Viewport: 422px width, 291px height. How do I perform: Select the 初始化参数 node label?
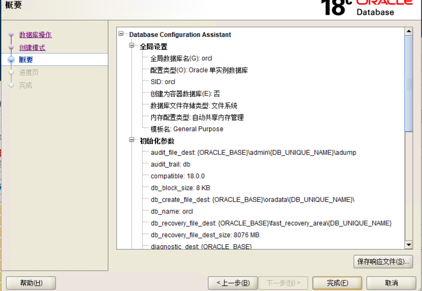[x=157, y=141]
